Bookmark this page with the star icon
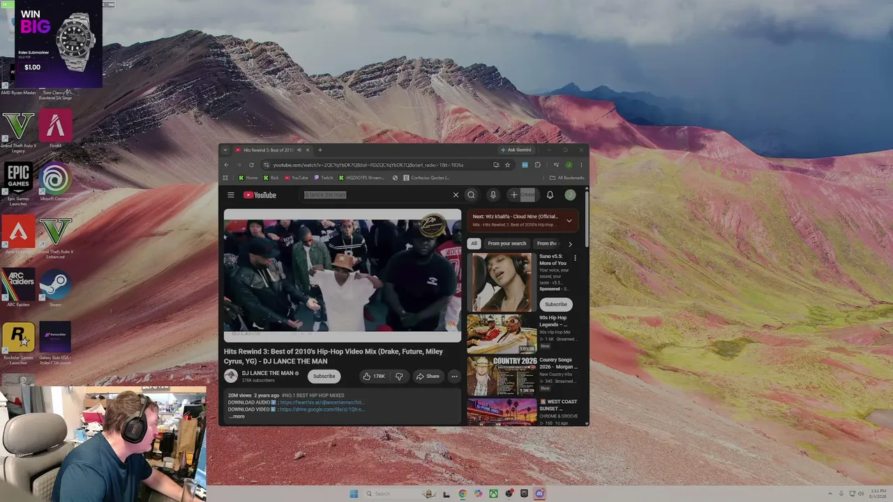This screenshot has width=893, height=502. 507,165
